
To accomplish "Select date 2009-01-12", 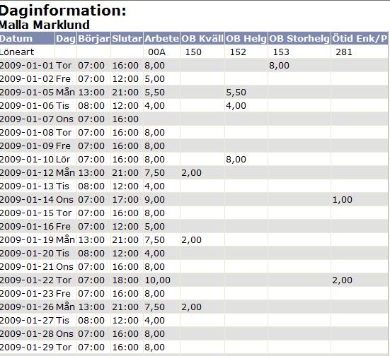I will pos(27,172).
